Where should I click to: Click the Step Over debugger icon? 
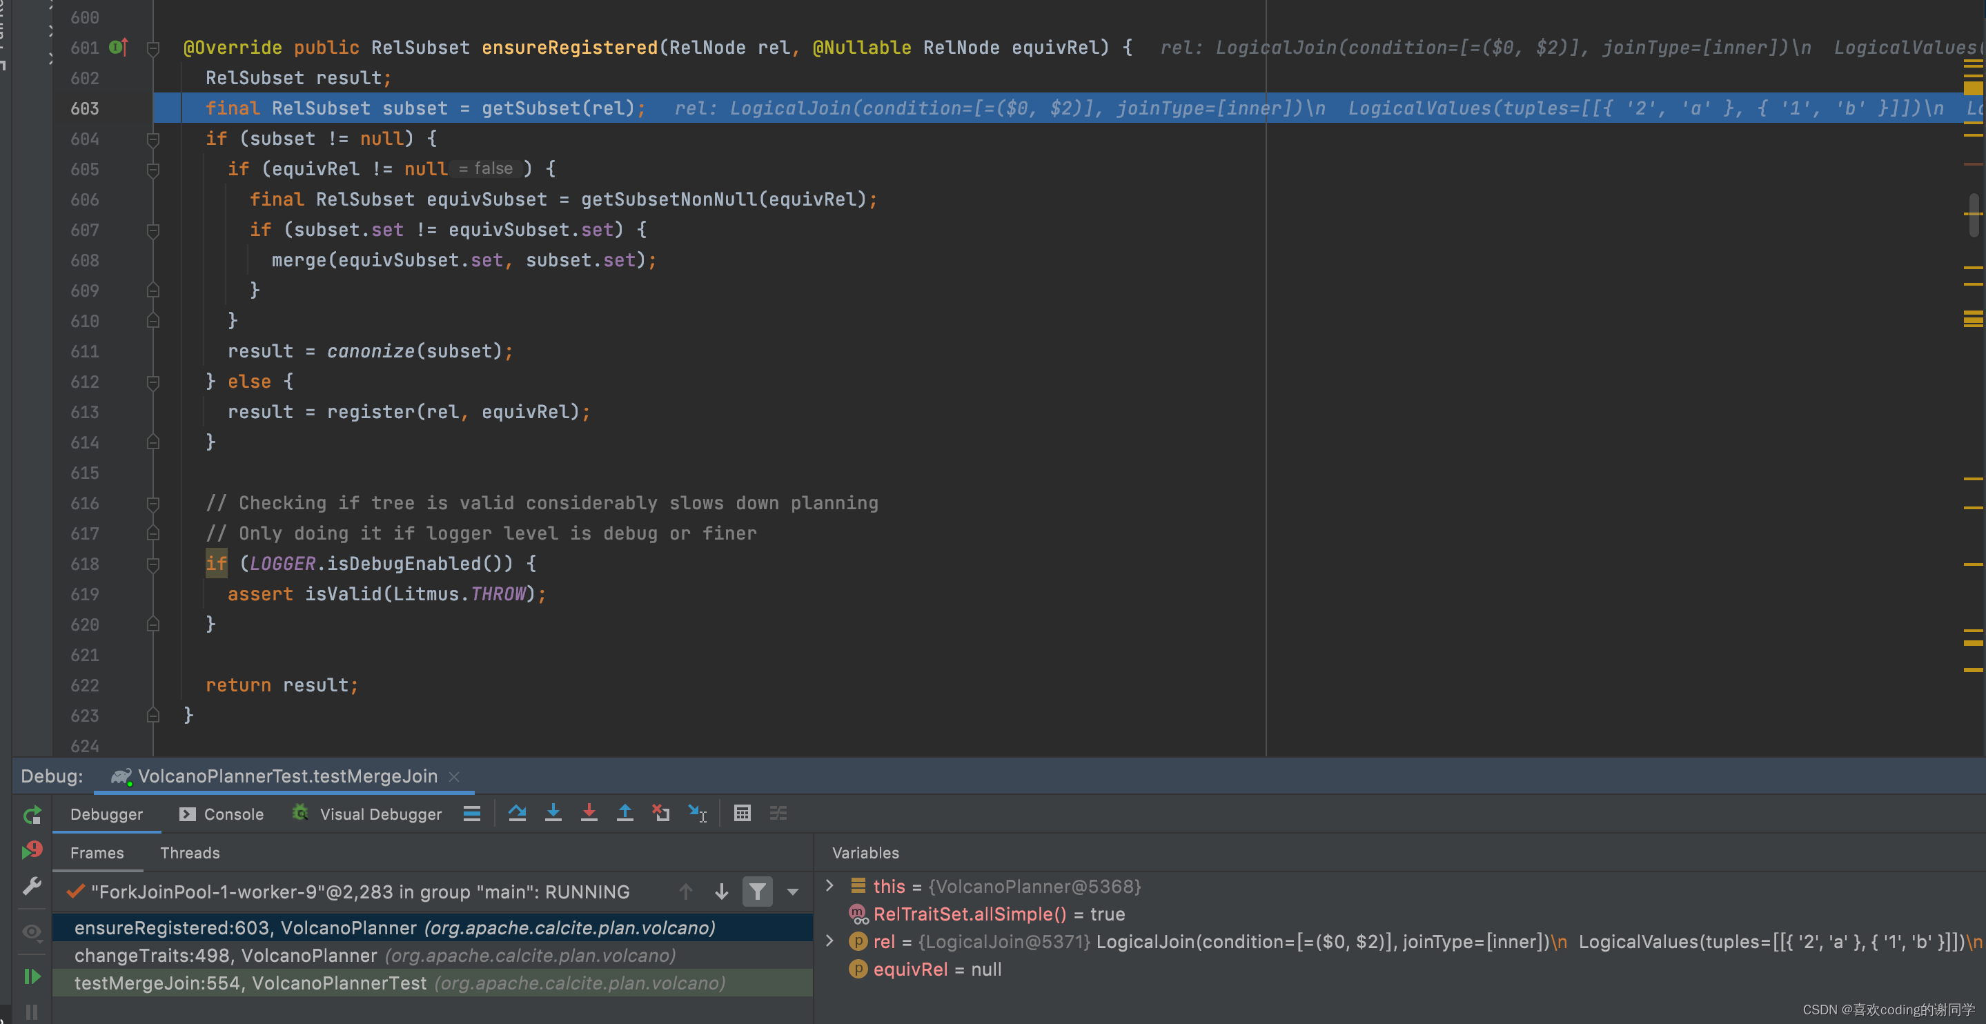(x=517, y=814)
